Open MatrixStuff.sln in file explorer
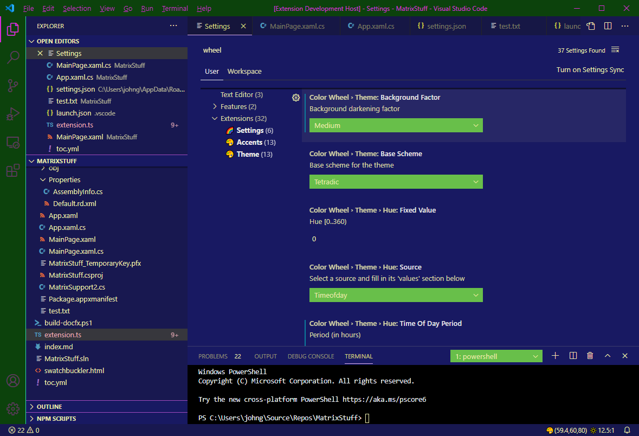639x436 pixels. click(107, 359)
